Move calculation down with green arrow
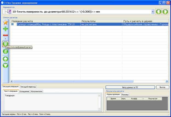Viewport: 171px width, 117px height. tap(5, 65)
